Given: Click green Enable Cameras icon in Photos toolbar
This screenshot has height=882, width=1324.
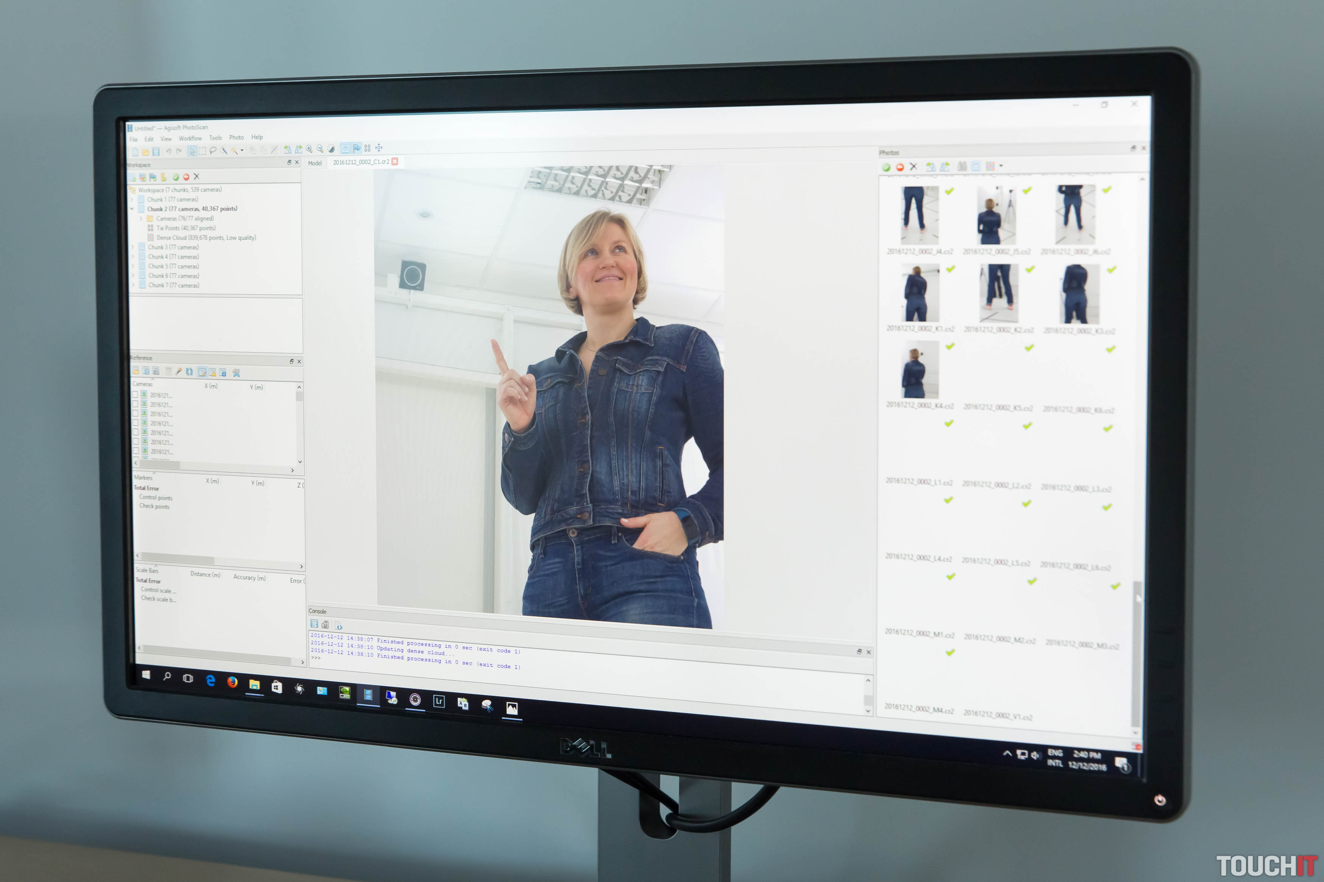Looking at the screenshot, I should pos(886,167).
